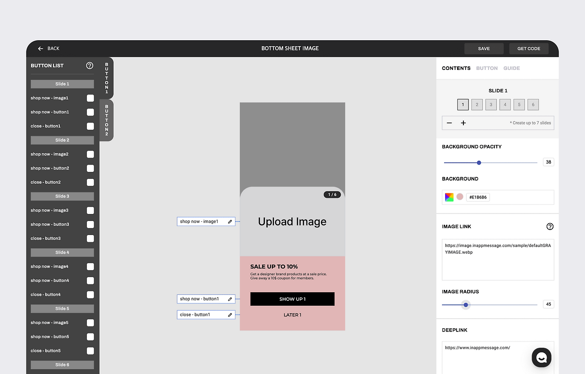Viewport: 585px width, 374px height.
Task: Click SALE UP TO 10% heading
Action: pyautogui.click(x=274, y=267)
